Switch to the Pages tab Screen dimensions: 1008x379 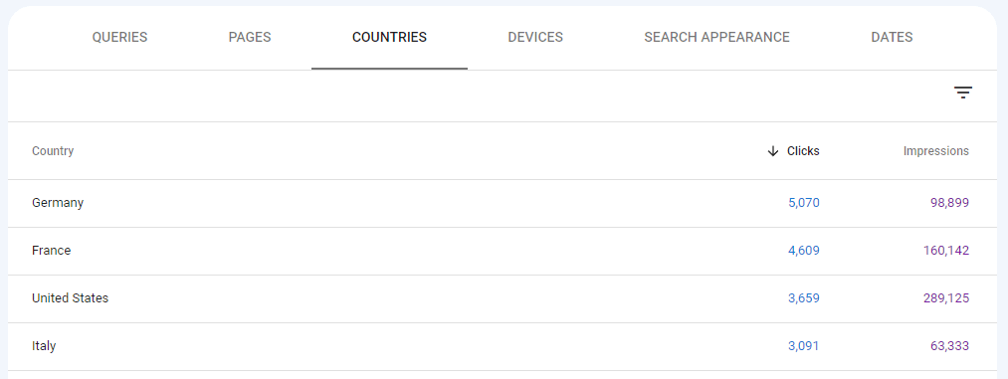250,37
